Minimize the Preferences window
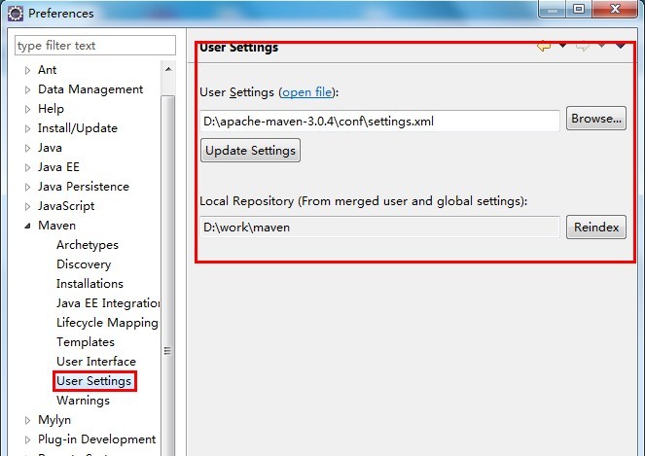The image size is (645, 456). [553, 9]
